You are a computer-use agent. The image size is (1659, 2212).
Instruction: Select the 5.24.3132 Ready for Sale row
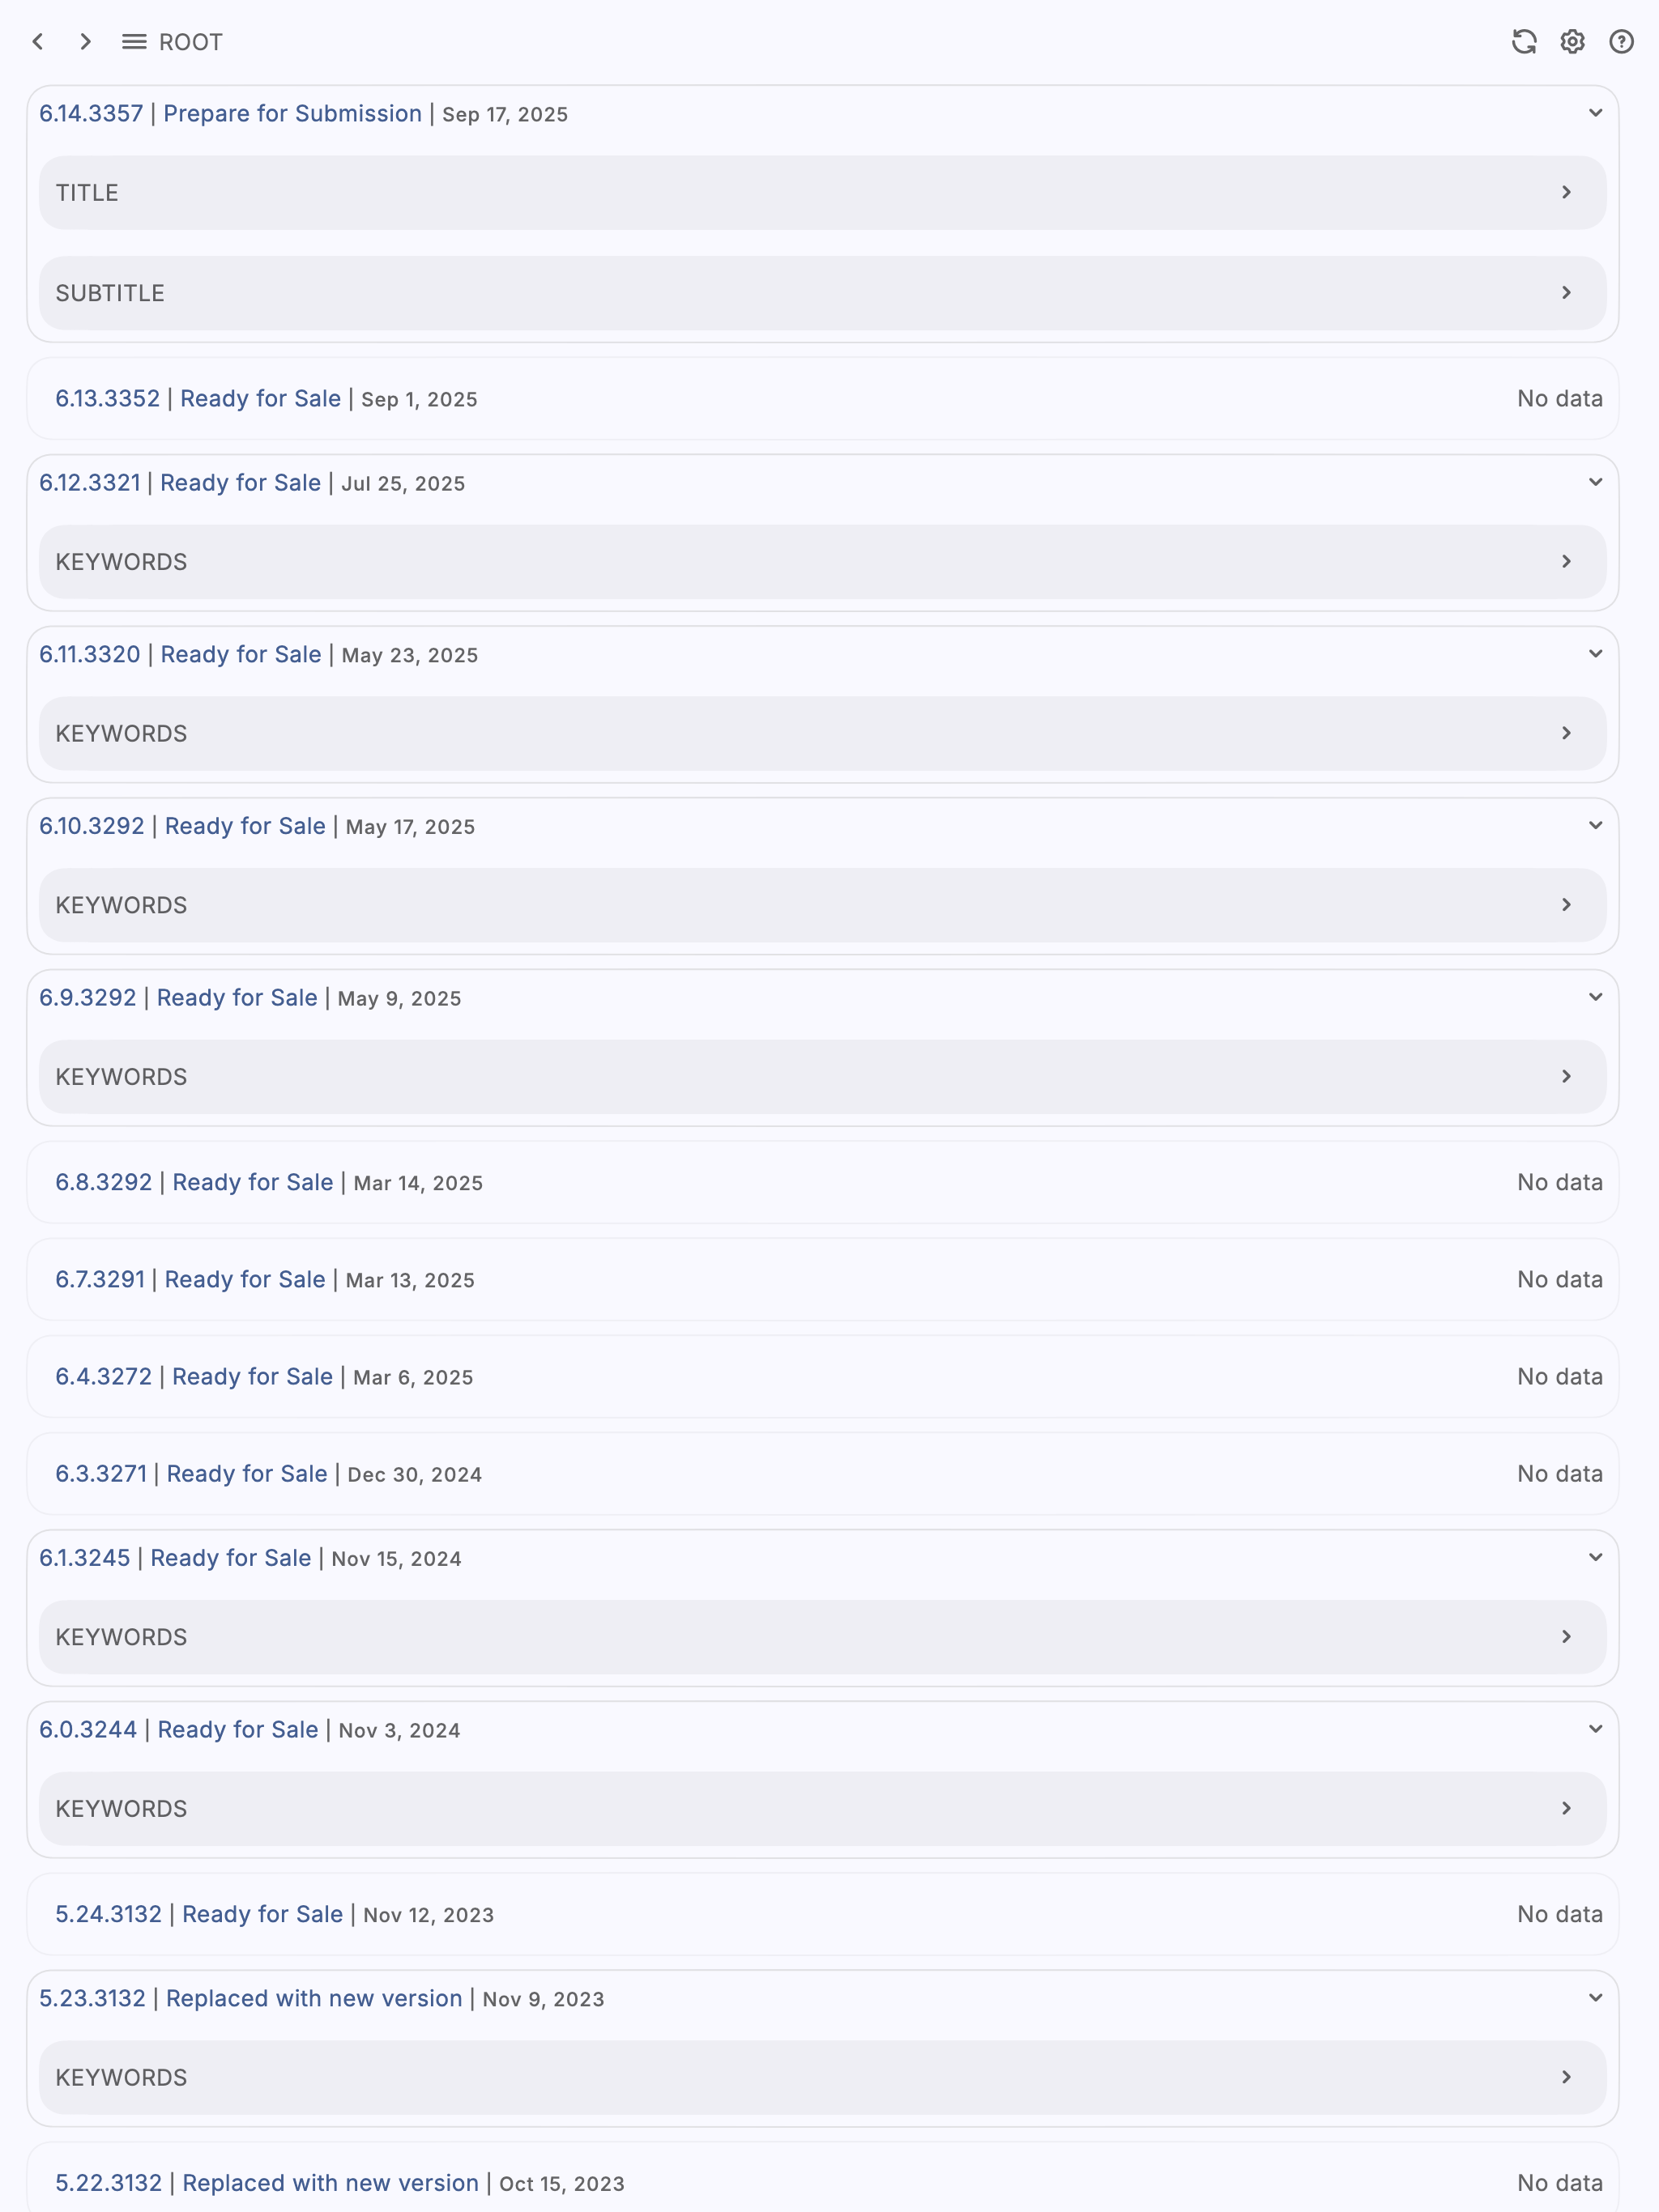[x=822, y=1914]
